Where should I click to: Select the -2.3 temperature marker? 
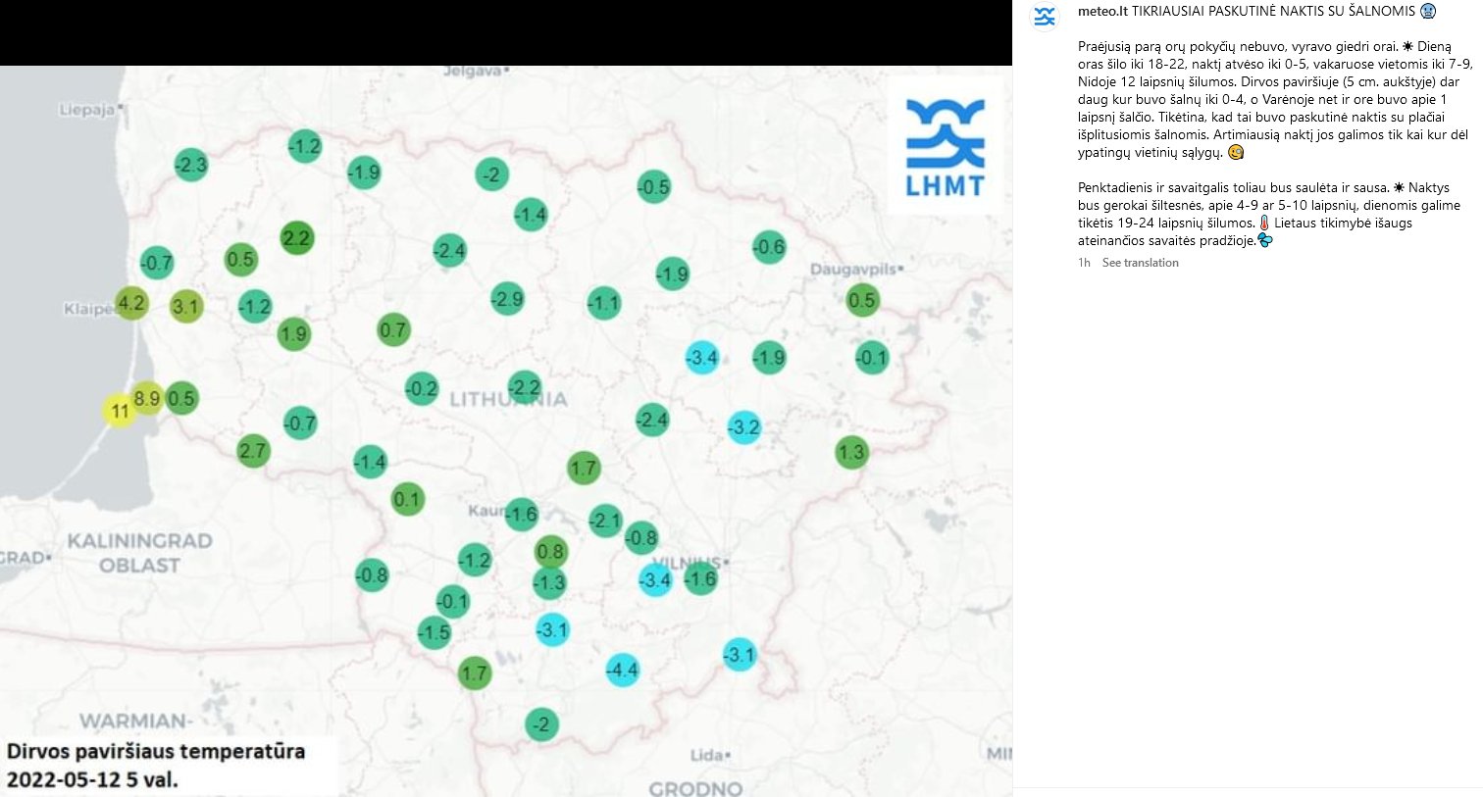click(191, 165)
